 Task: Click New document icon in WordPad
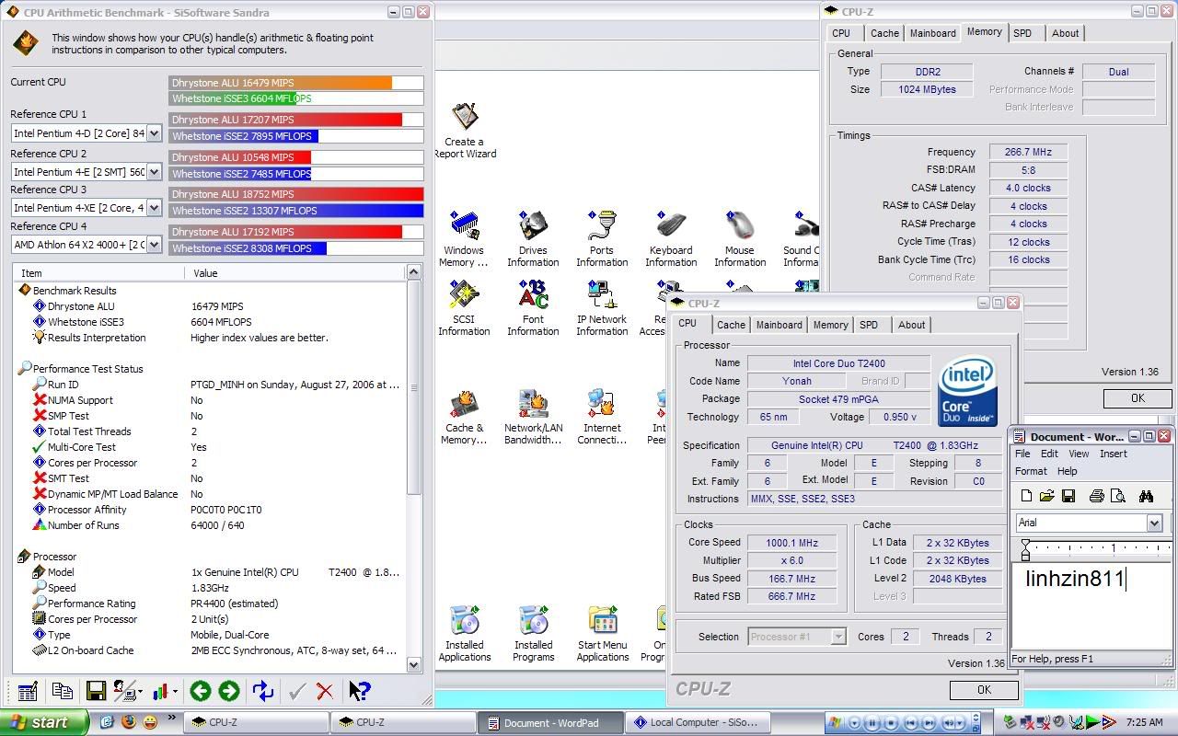[1026, 496]
